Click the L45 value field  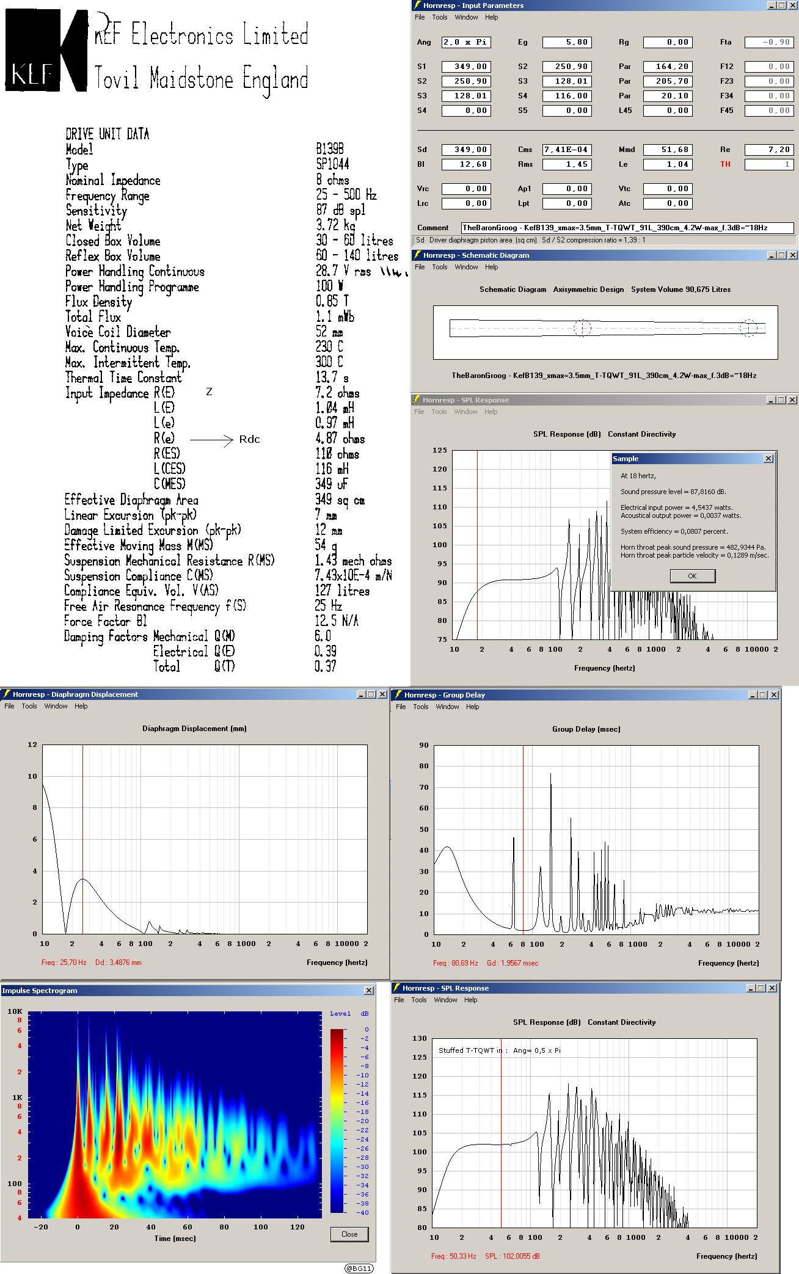click(x=668, y=111)
